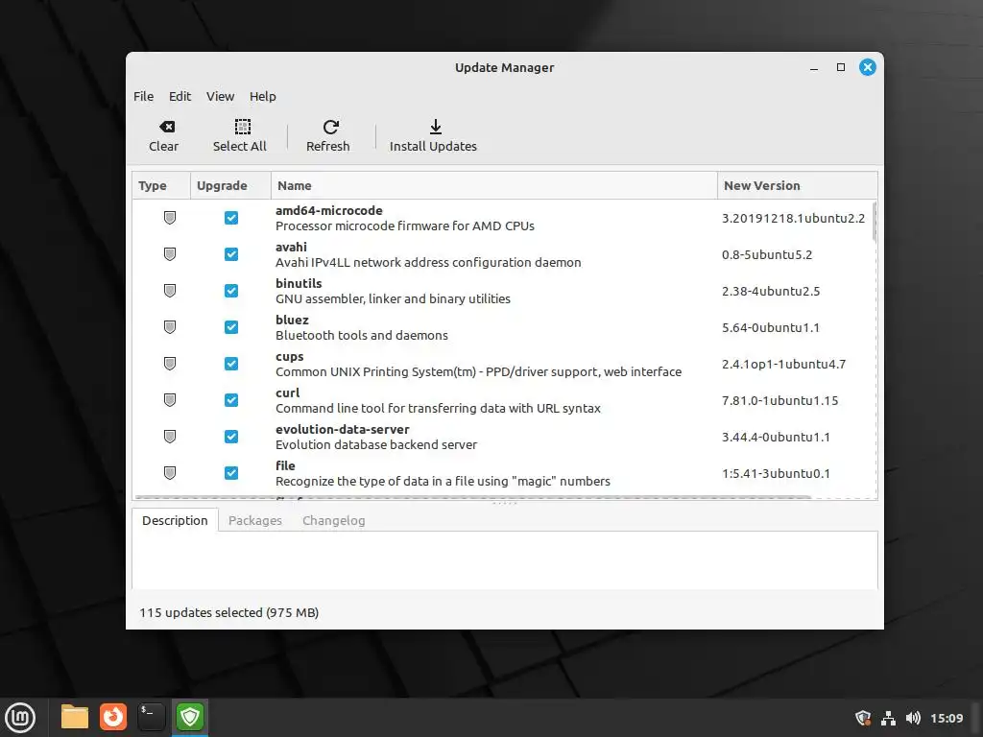Select the binutils package name

click(299, 283)
